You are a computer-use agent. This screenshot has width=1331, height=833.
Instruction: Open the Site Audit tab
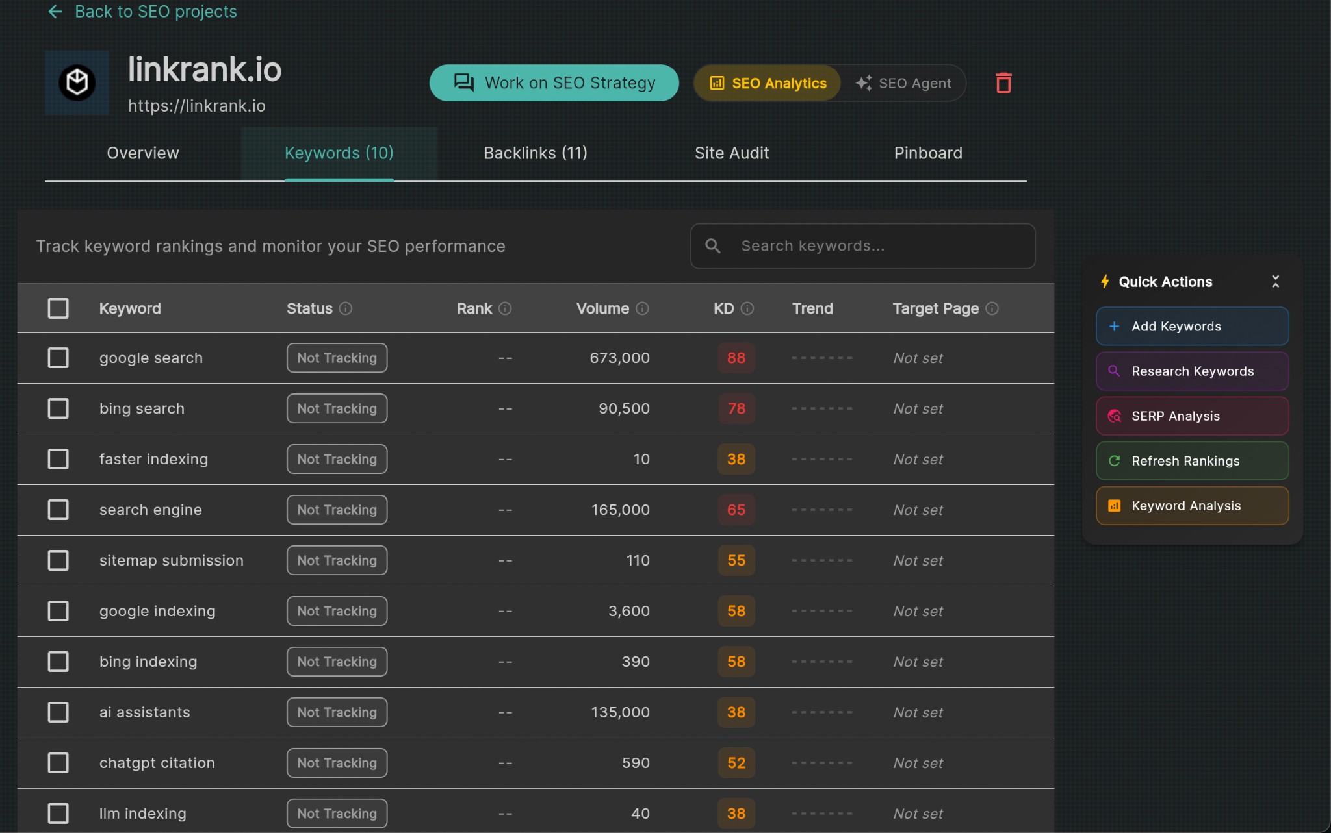click(x=731, y=153)
